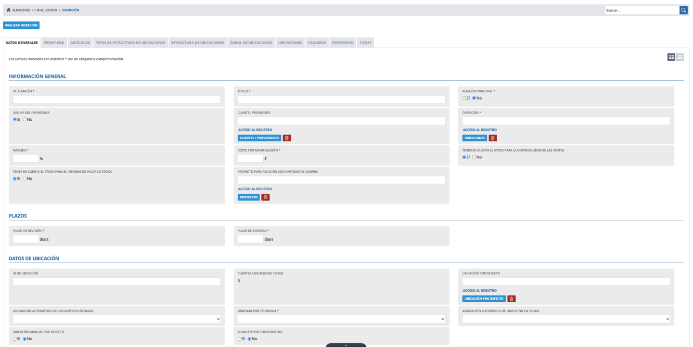Remove Ubicación por defecto with the trash icon
This screenshot has width=693, height=347.
512,299
